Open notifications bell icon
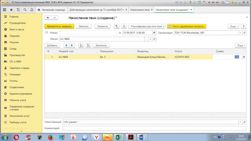Image resolution: width=251 pixels, height=141 pixels. pyautogui.click(x=32, y=10)
